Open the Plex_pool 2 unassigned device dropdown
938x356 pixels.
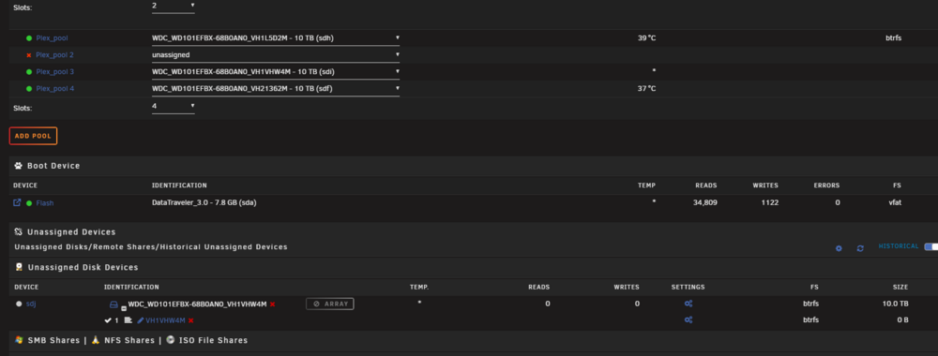[x=276, y=55]
